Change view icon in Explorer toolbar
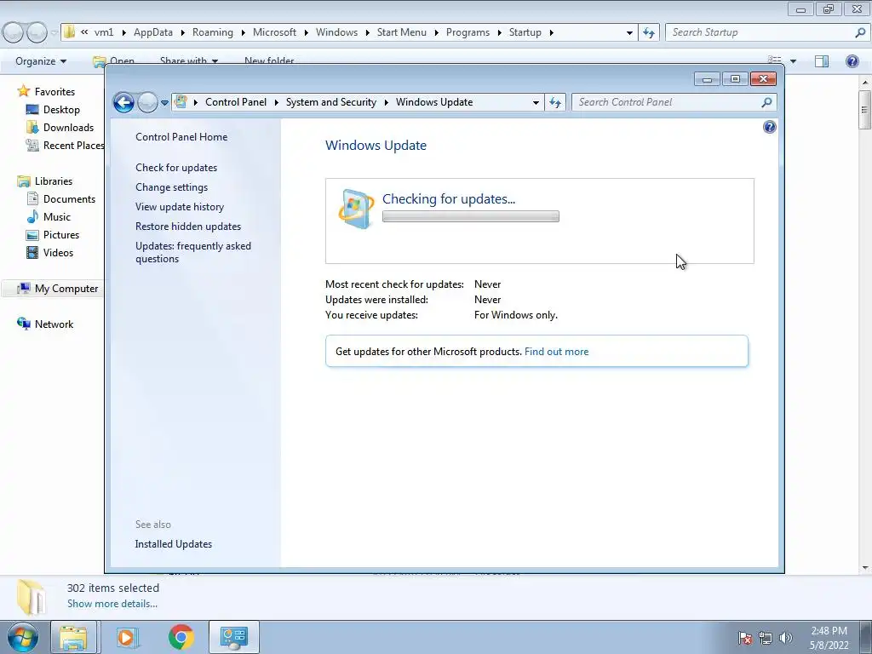 pyautogui.click(x=775, y=61)
